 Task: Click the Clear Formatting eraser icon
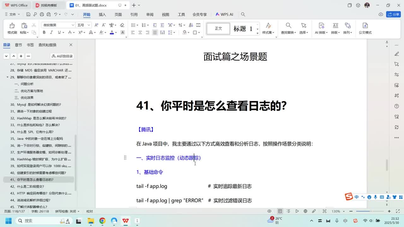point(122,25)
